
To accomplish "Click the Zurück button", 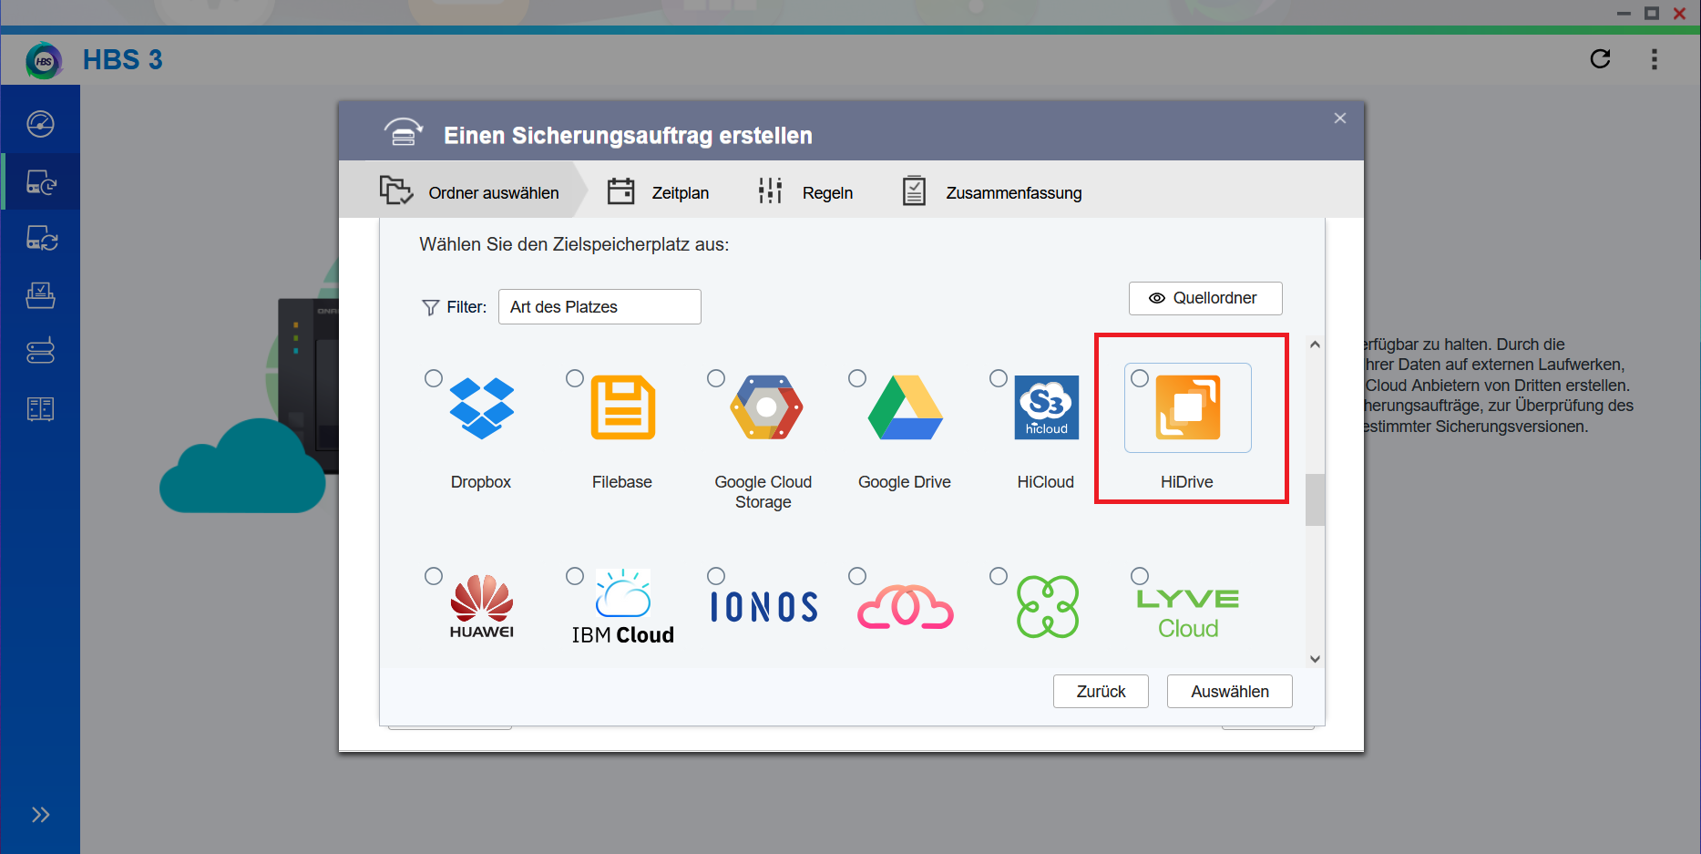I will pos(1101,692).
